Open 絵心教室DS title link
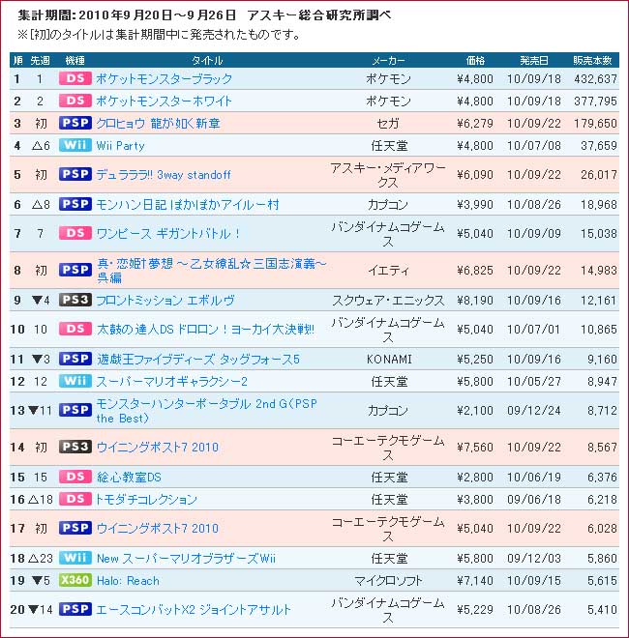Image resolution: width=629 pixels, height=638 pixels. 129,477
